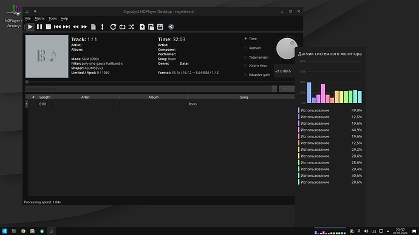
Task: Enable the 20 kHz filter checkbox
Action: [x=245, y=66]
